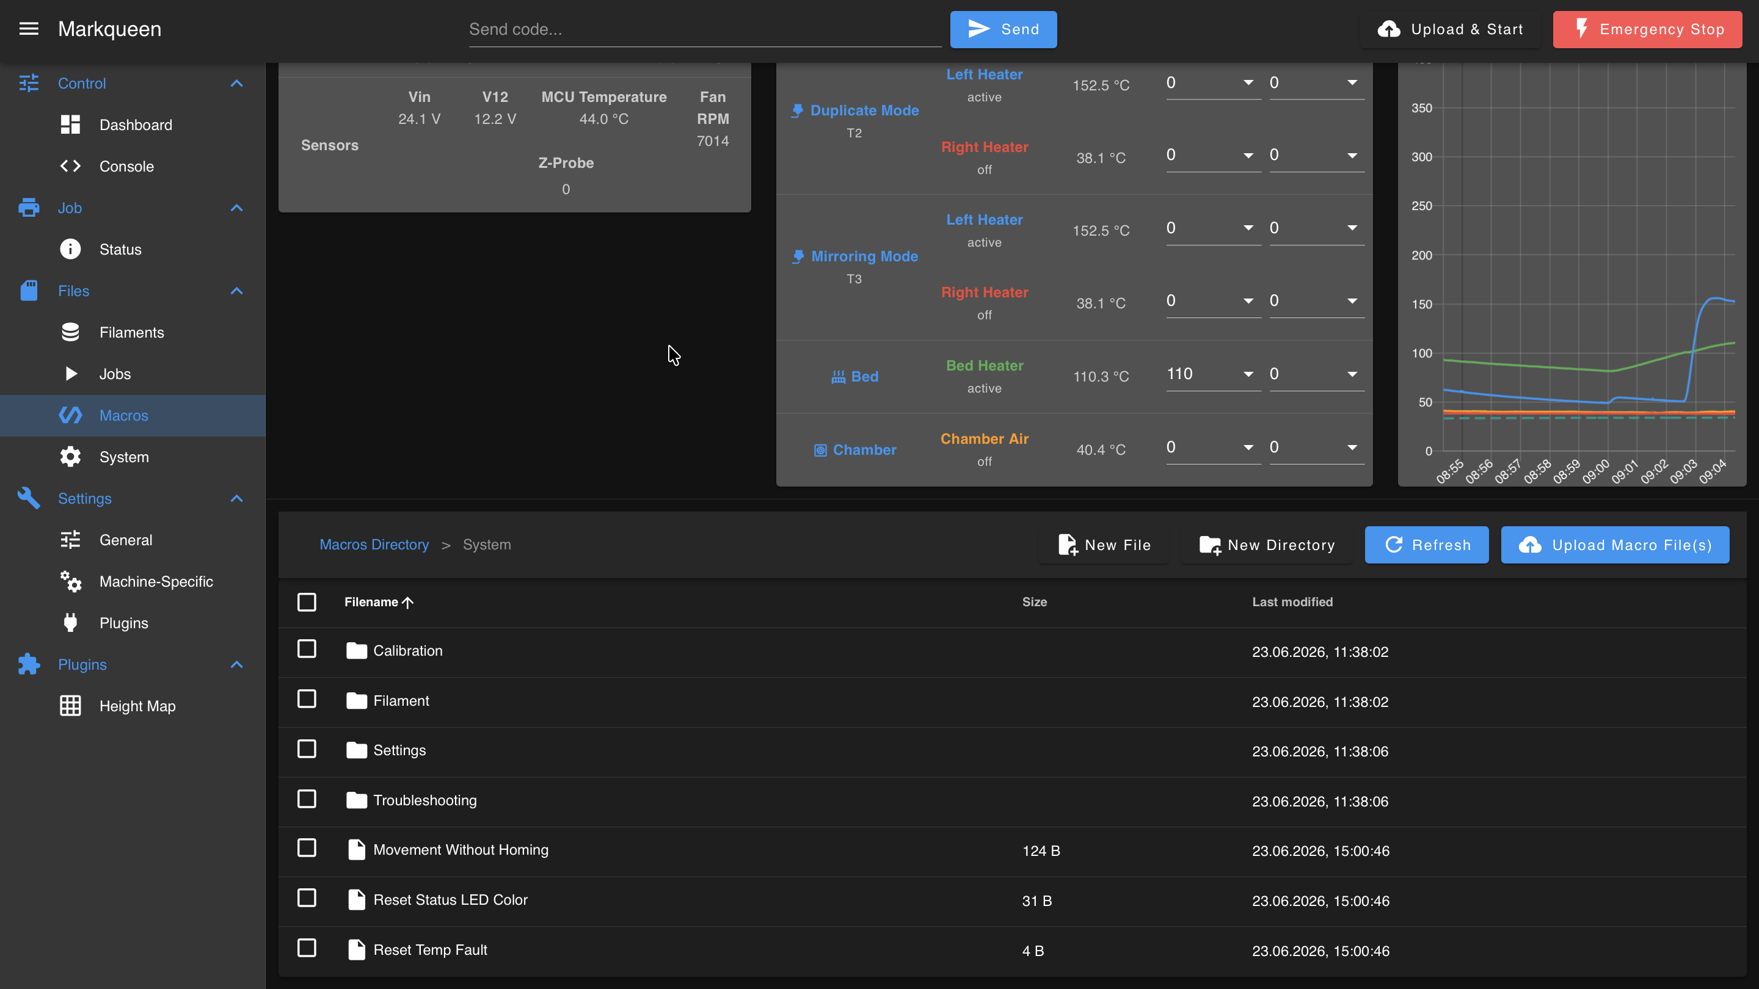Click the Filaments stacked-disks icon
Screen dimensions: 1759x989
(x=70, y=332)
